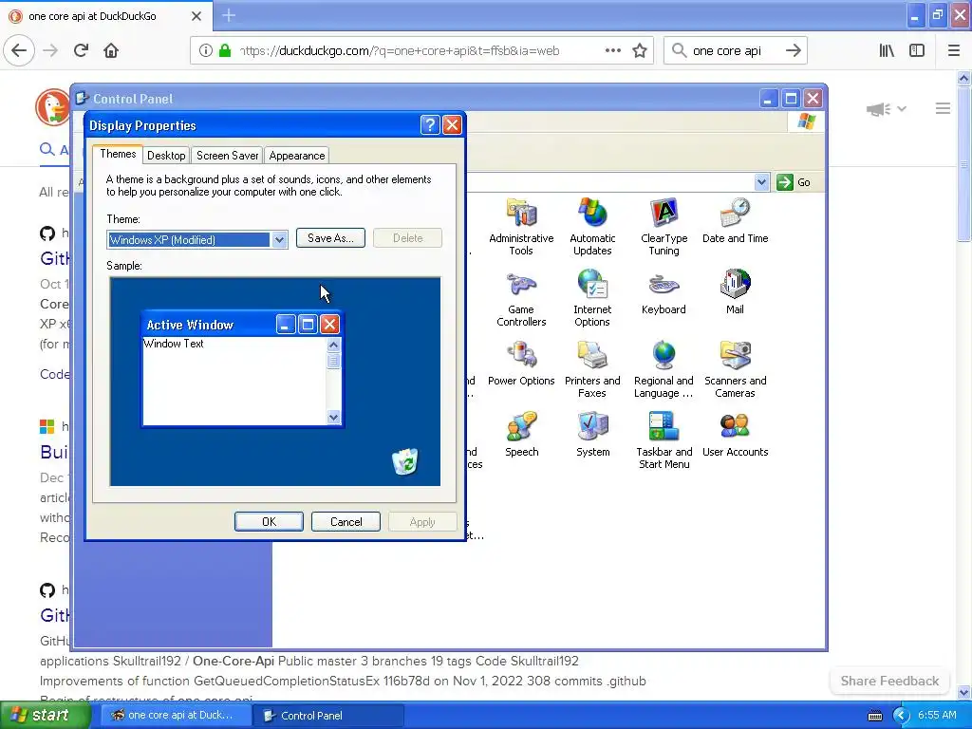
Task: Open Mail applet in Control Panel
Action: [x=736, y=292]
